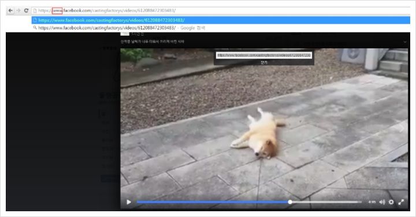Reload the page with the refresh icon
The width and height of the screenshot is (416, 217).
(x=26, y=10)
